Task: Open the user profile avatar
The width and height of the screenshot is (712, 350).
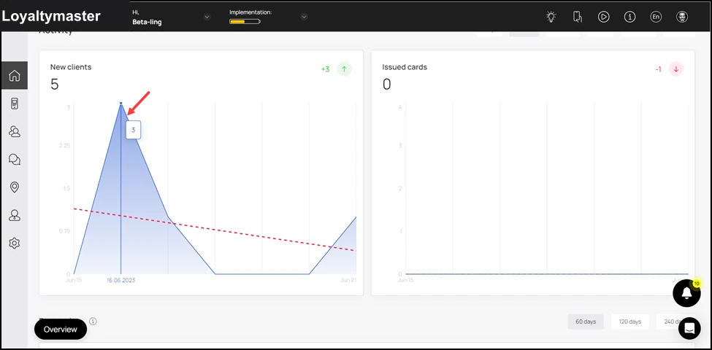Action: [682, 17]
